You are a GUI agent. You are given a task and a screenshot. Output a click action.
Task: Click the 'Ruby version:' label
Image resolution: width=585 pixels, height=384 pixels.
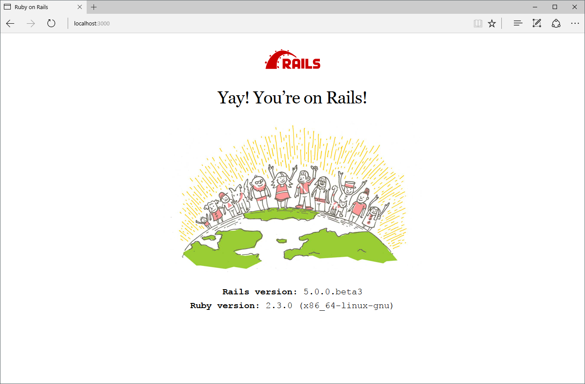click(225, 306)
